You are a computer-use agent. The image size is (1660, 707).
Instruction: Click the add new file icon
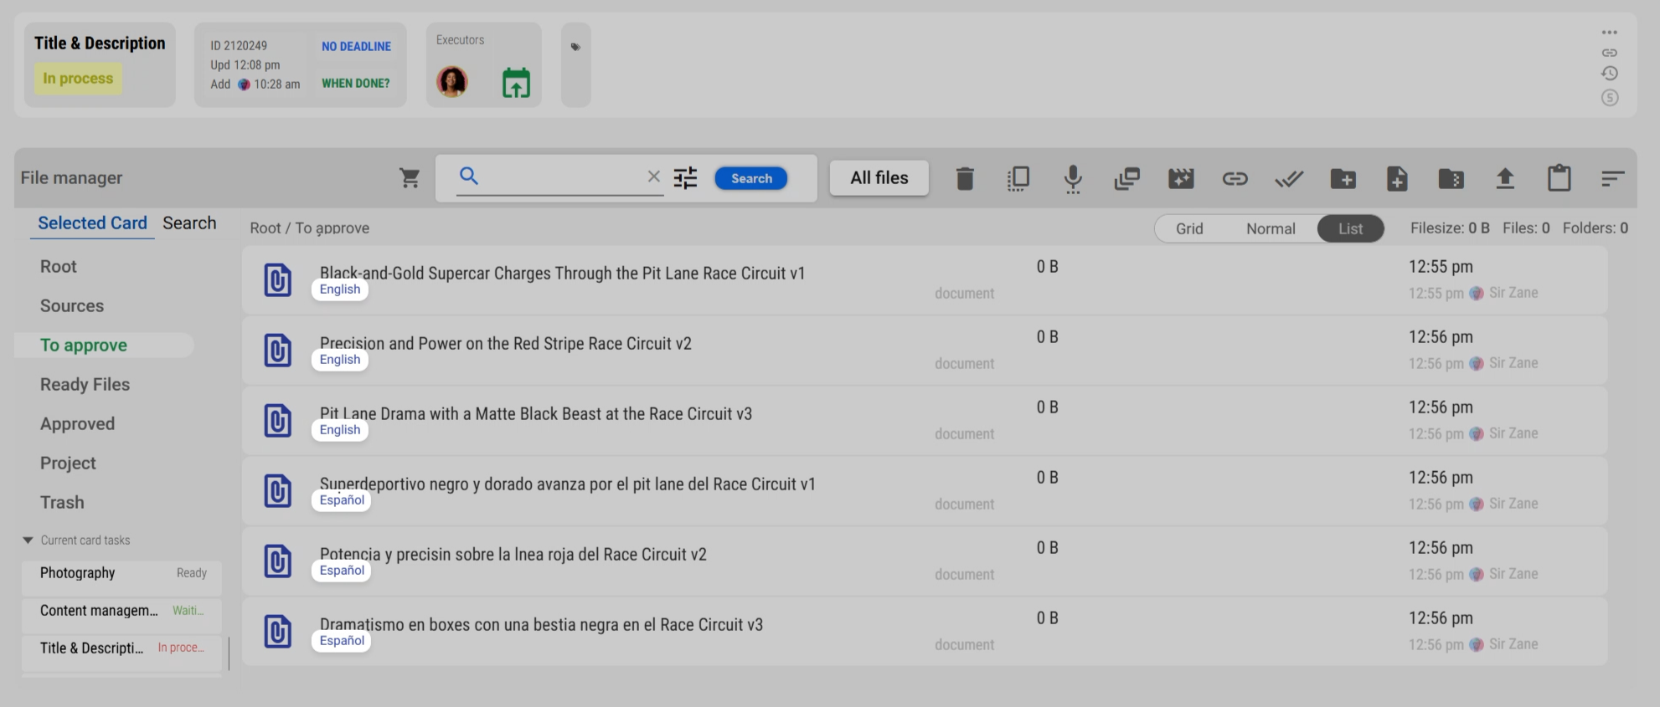pyautogui.click(x=1397, y=178)
